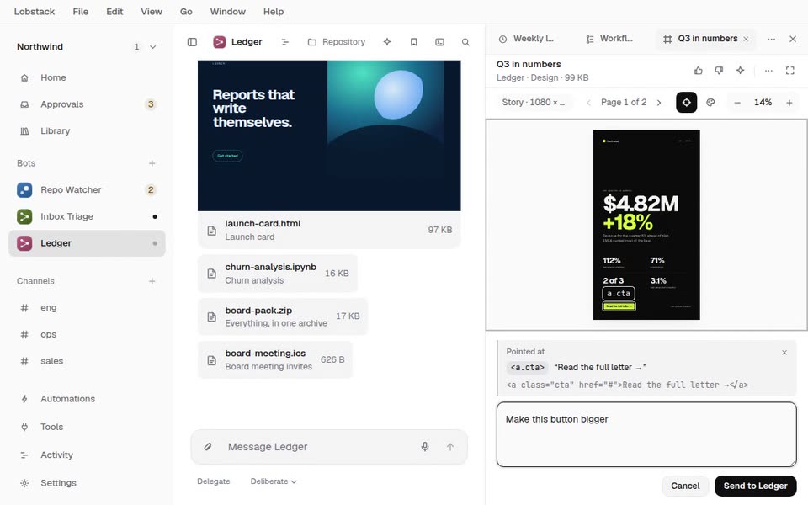Open tab overflow menu in right panel
This screenshot has width=808, height=505.
772,40
